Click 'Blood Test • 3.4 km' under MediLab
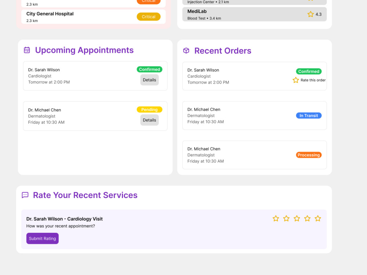The width and height of the screenshot is (367, 275). 204,18
